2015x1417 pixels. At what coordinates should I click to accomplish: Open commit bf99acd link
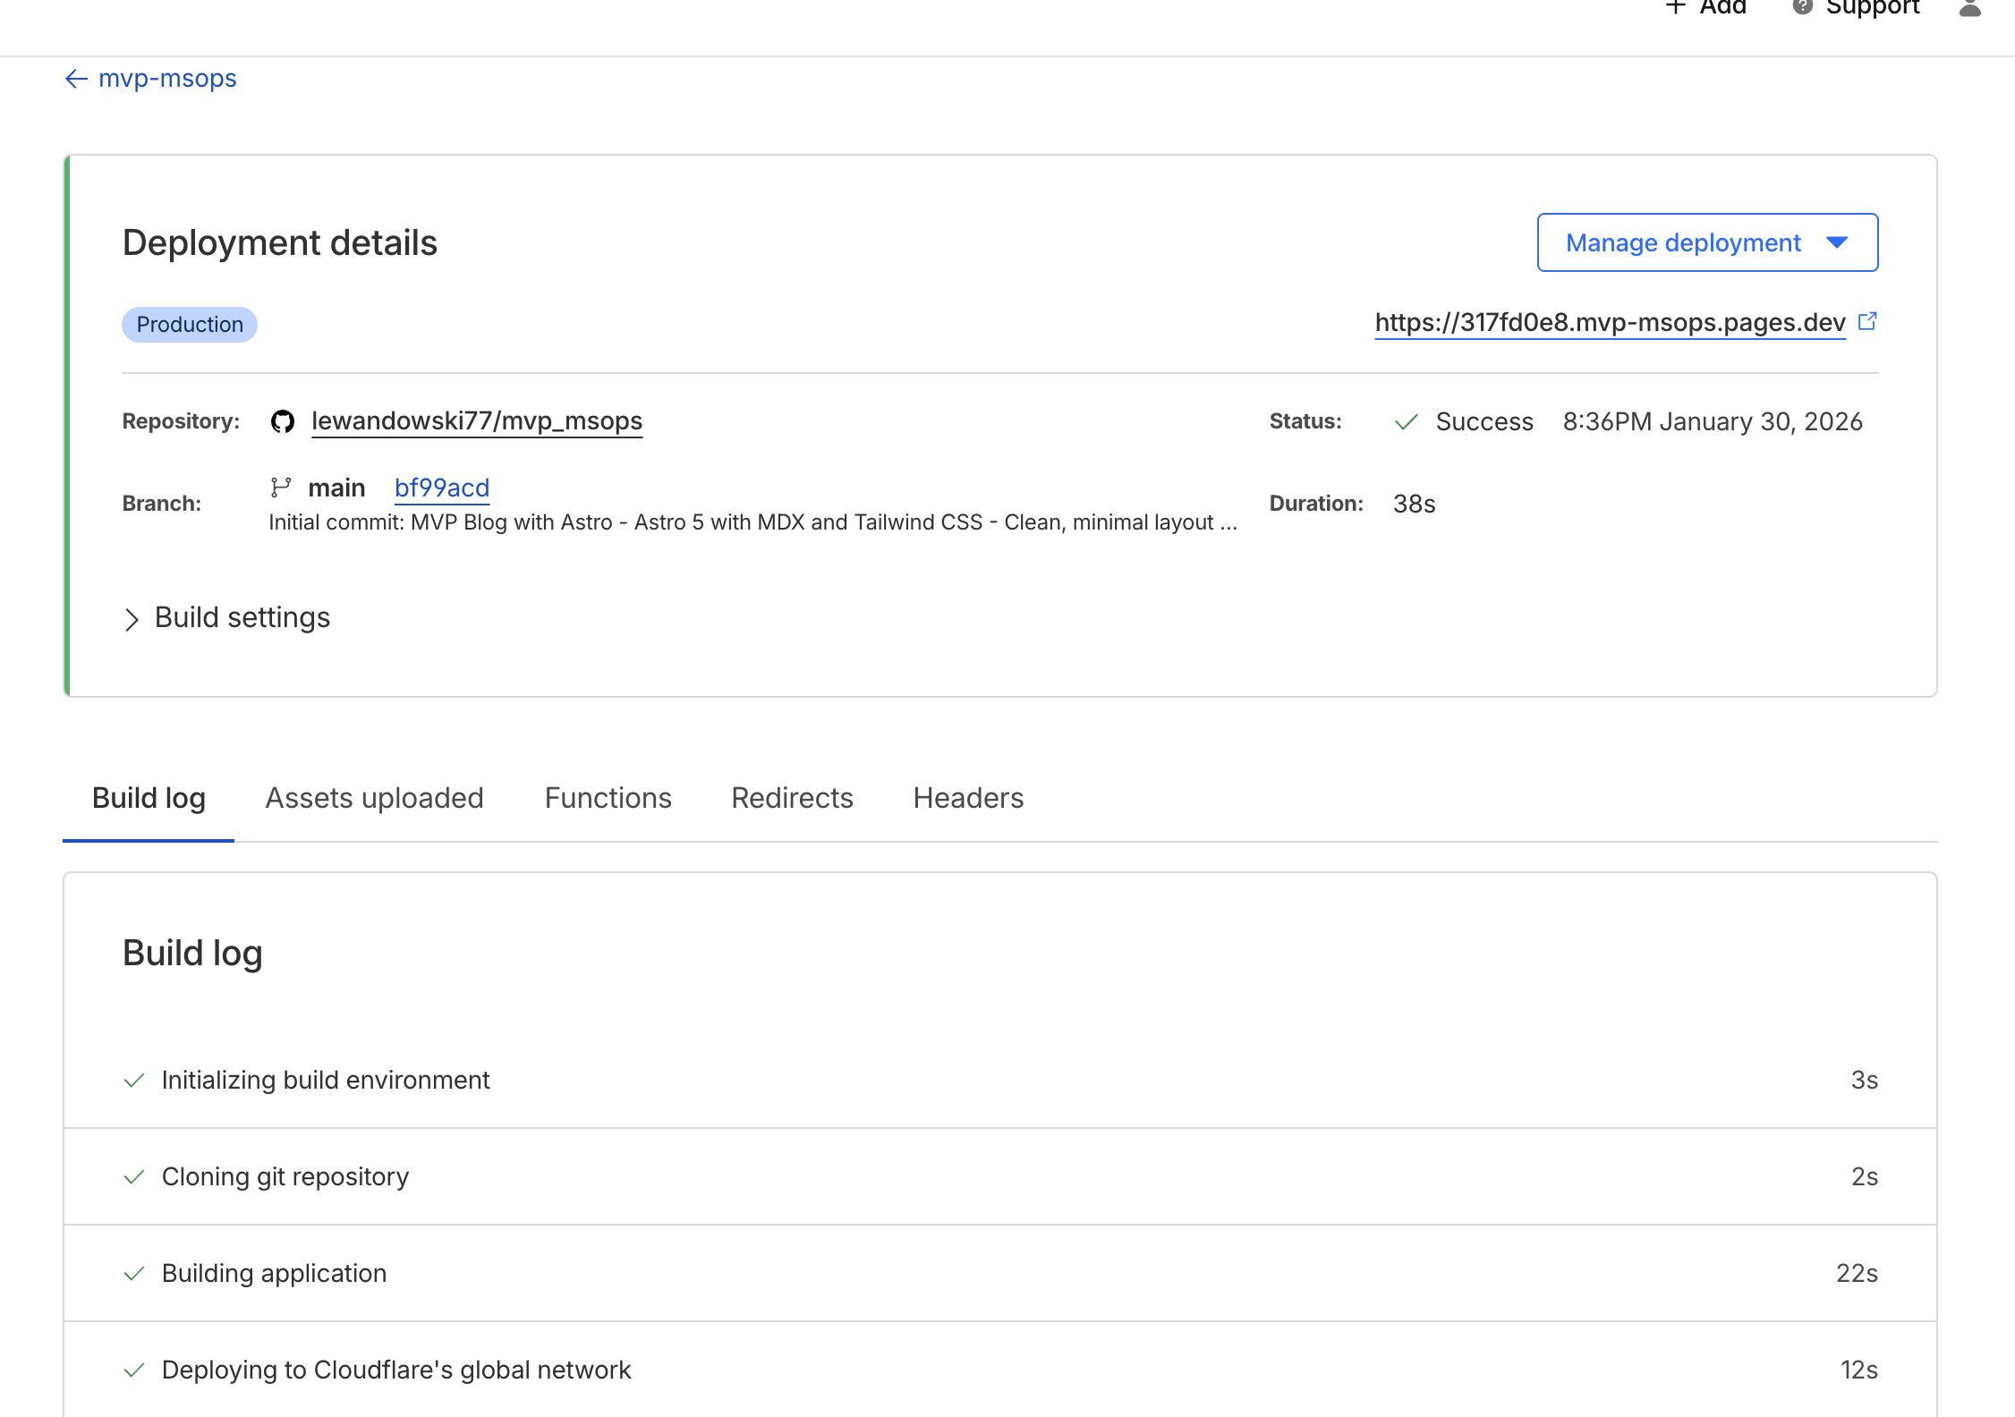click(441, 488)
